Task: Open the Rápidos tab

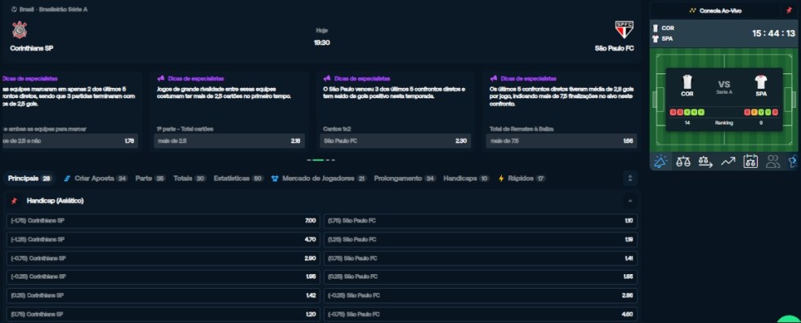Action: [x=522, y=179]
